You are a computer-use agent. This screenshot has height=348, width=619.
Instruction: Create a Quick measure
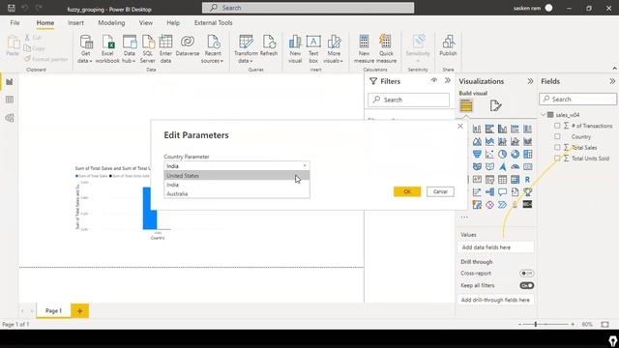click(386, 49)
